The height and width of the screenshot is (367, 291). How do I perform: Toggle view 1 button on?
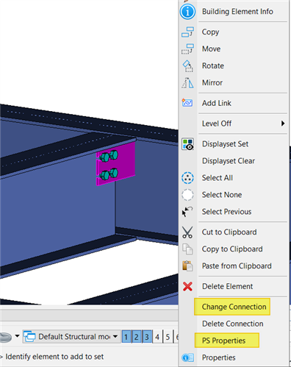(126, 337)
